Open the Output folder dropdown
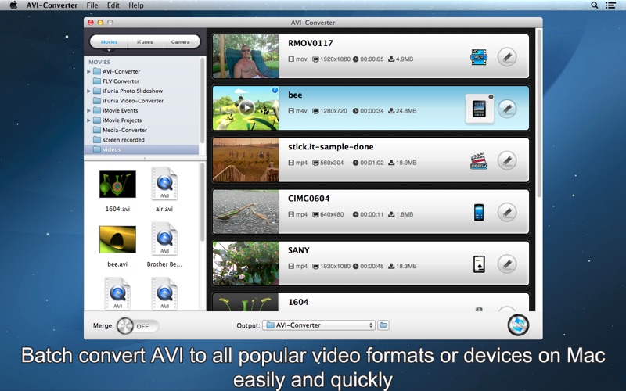The width and height of the screenshot is (626, 391). pyautogui.click(x=319, y=325)
